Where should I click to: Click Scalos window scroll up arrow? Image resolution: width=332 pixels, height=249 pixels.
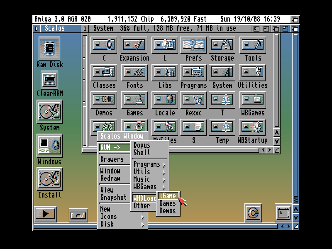pyautogui.click(x=296, y=209)
